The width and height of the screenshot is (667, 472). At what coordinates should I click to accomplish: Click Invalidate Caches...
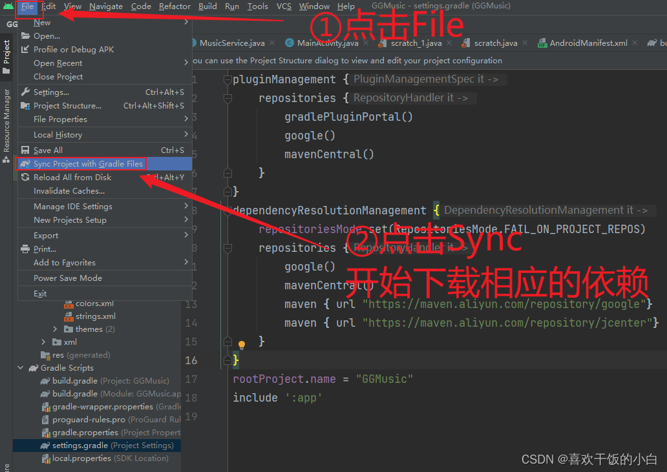(67, 190)
